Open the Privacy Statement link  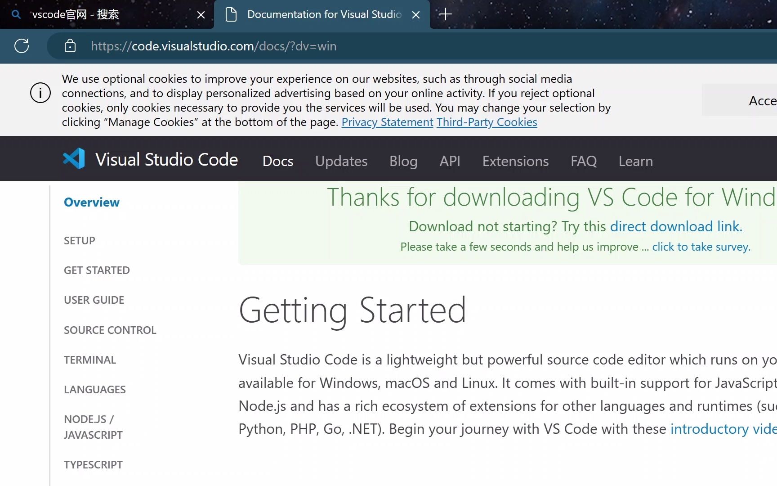387,122
